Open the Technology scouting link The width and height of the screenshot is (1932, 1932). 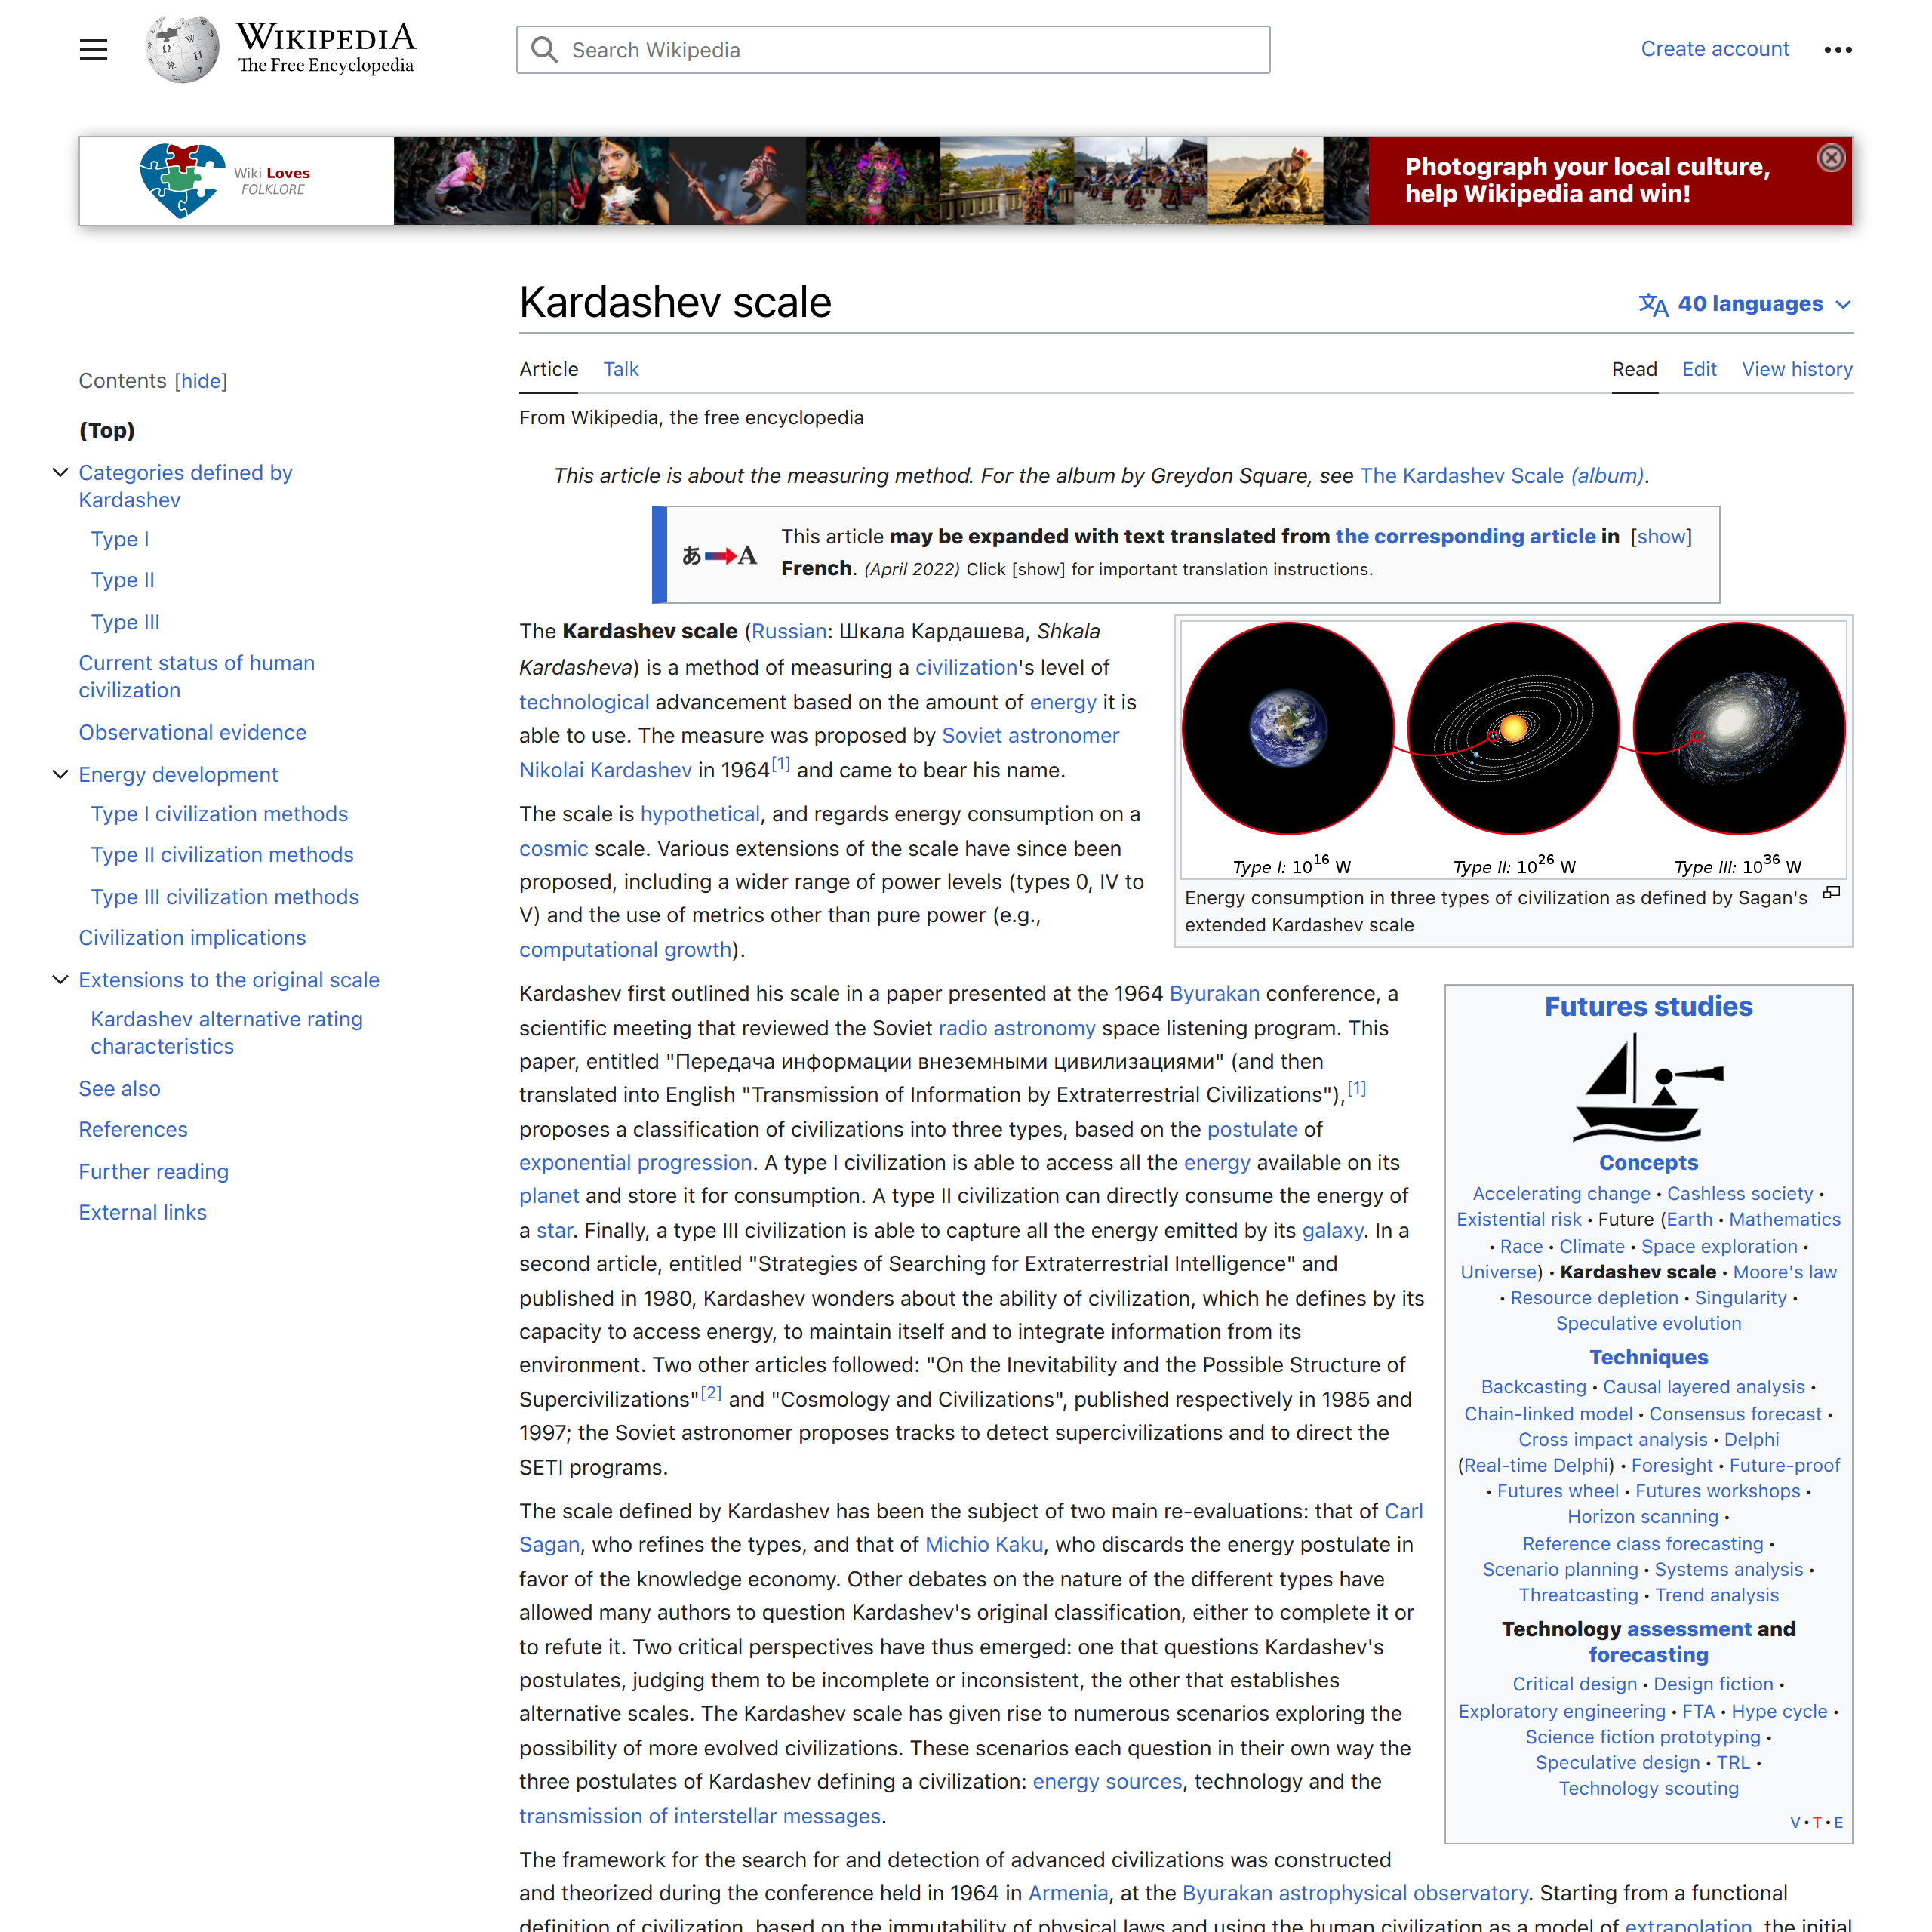pyautogui.click(x=1648, y=1788)
